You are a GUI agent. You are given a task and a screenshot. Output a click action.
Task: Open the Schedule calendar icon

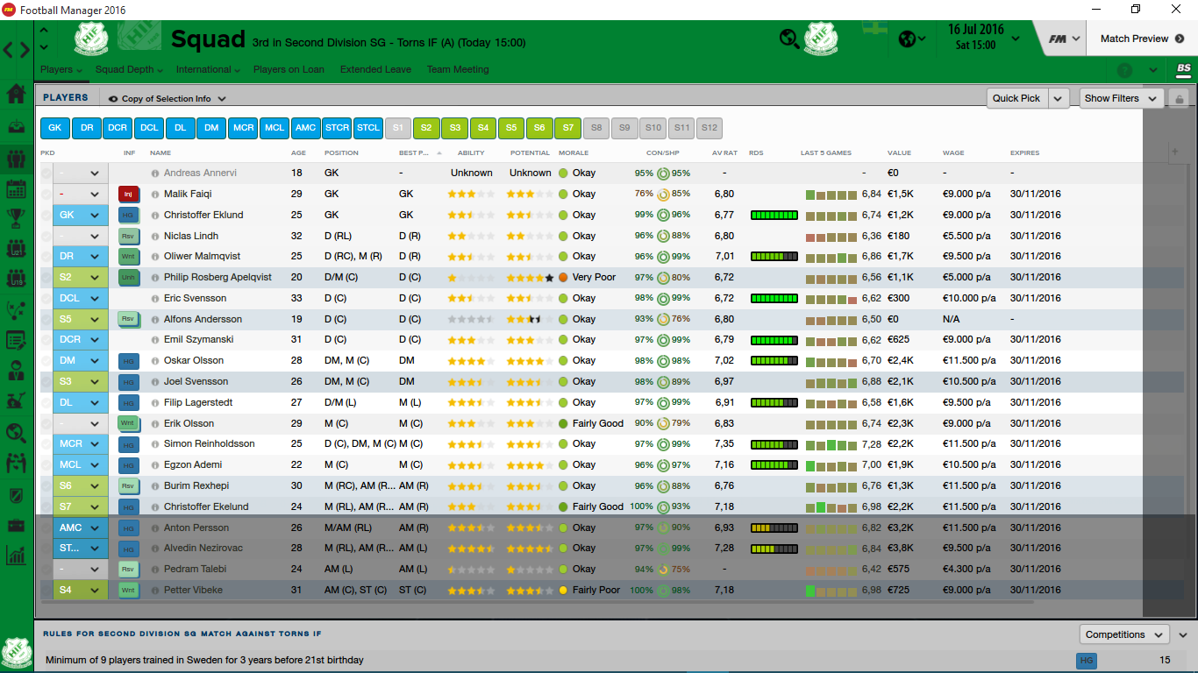(x=16, y=189)
